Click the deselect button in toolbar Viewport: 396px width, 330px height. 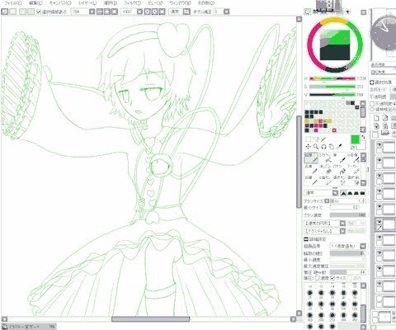tap(22, 12)
